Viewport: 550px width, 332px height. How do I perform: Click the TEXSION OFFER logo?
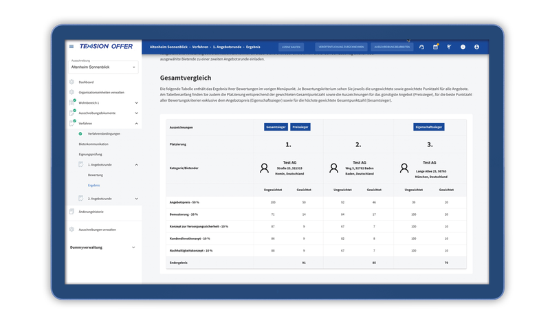coord(106,46)
